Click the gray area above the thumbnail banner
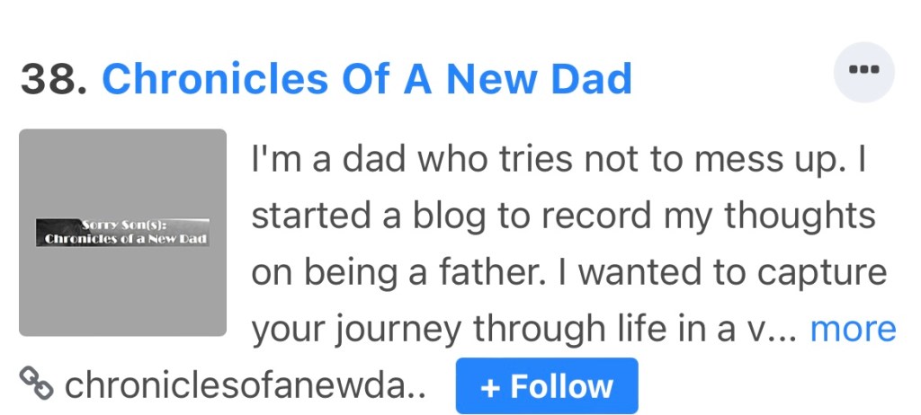The width and height of the screenshot is (921, 415). 123,171
